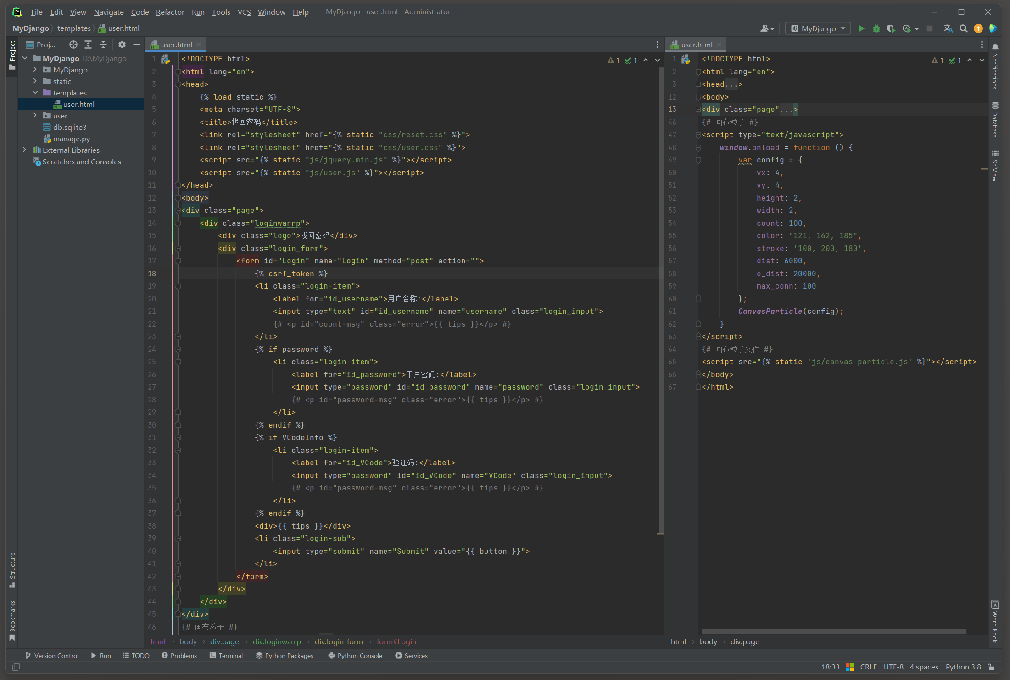This screenshot has height=680, width=1010.
Task: Open the Database tool window
Action: (x=995, y=119)
